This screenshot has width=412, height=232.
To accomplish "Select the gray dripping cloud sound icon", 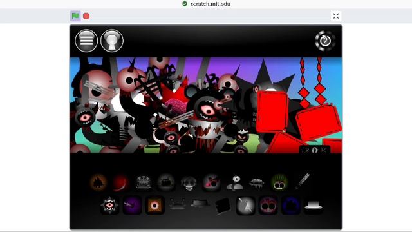I will tap(256, 183).
